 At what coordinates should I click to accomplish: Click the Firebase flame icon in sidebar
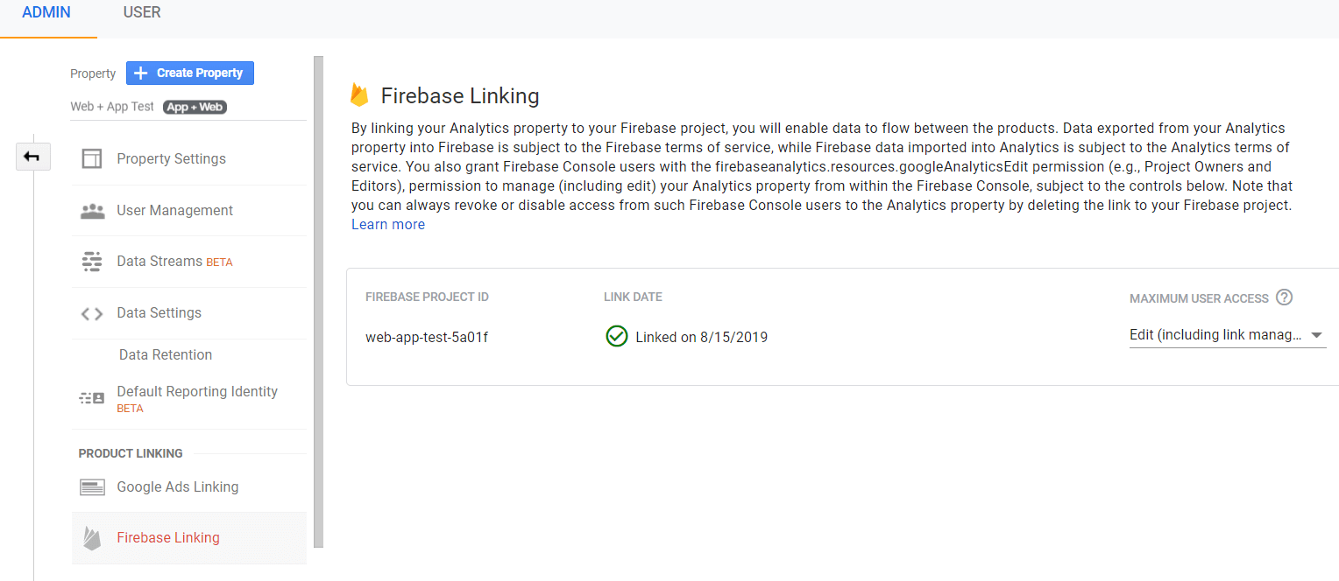click(92, 538)
